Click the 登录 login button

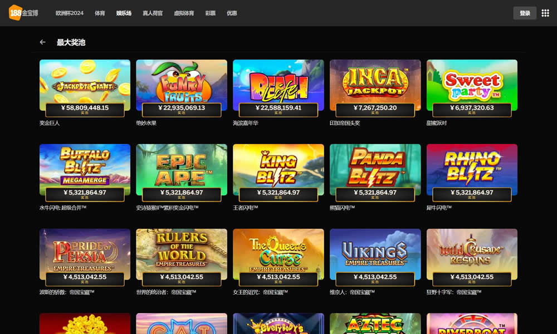(x=525, y=13)
